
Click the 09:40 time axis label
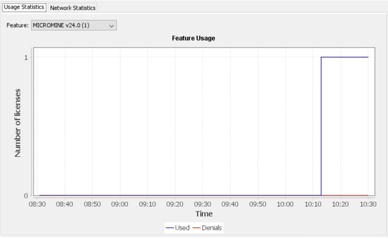230,204
